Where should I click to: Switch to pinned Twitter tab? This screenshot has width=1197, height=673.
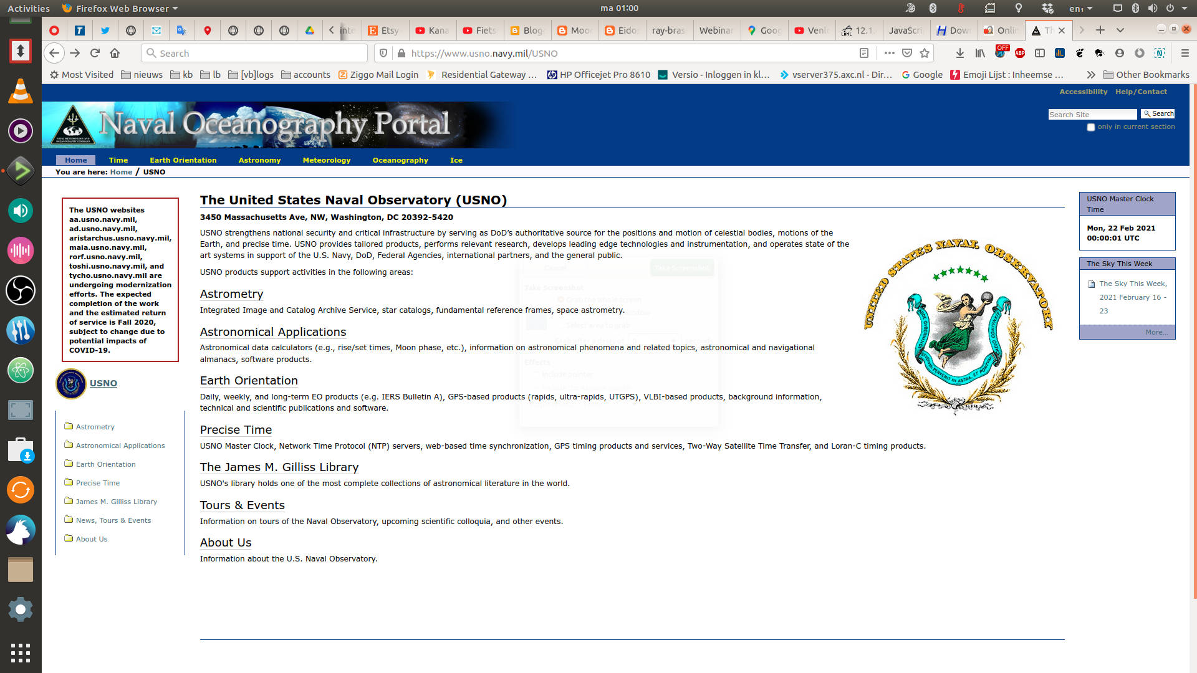coord(105,30)
